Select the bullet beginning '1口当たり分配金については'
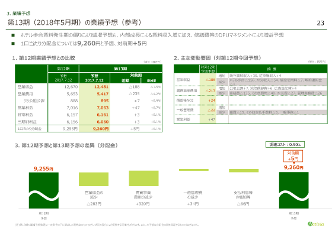 click(x=84, y=44)
